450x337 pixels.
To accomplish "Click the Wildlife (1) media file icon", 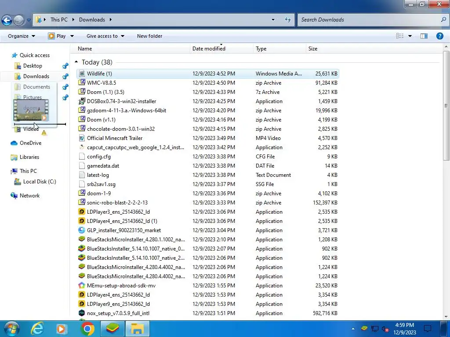I will pos(82,74).
